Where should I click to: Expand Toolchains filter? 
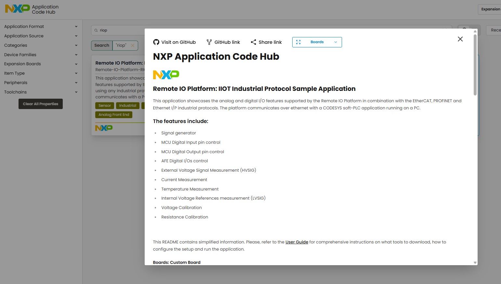pos(41,92)
